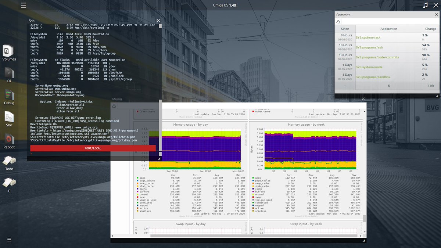The image size is (441, 248).
Task: Open the hamburger menu at the bottom left
Action: (9, 240)
